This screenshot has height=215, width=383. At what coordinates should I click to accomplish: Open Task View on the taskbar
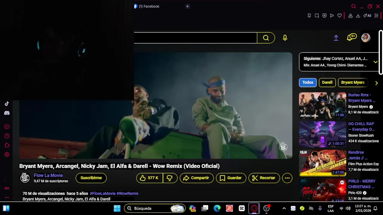point(205,208)
